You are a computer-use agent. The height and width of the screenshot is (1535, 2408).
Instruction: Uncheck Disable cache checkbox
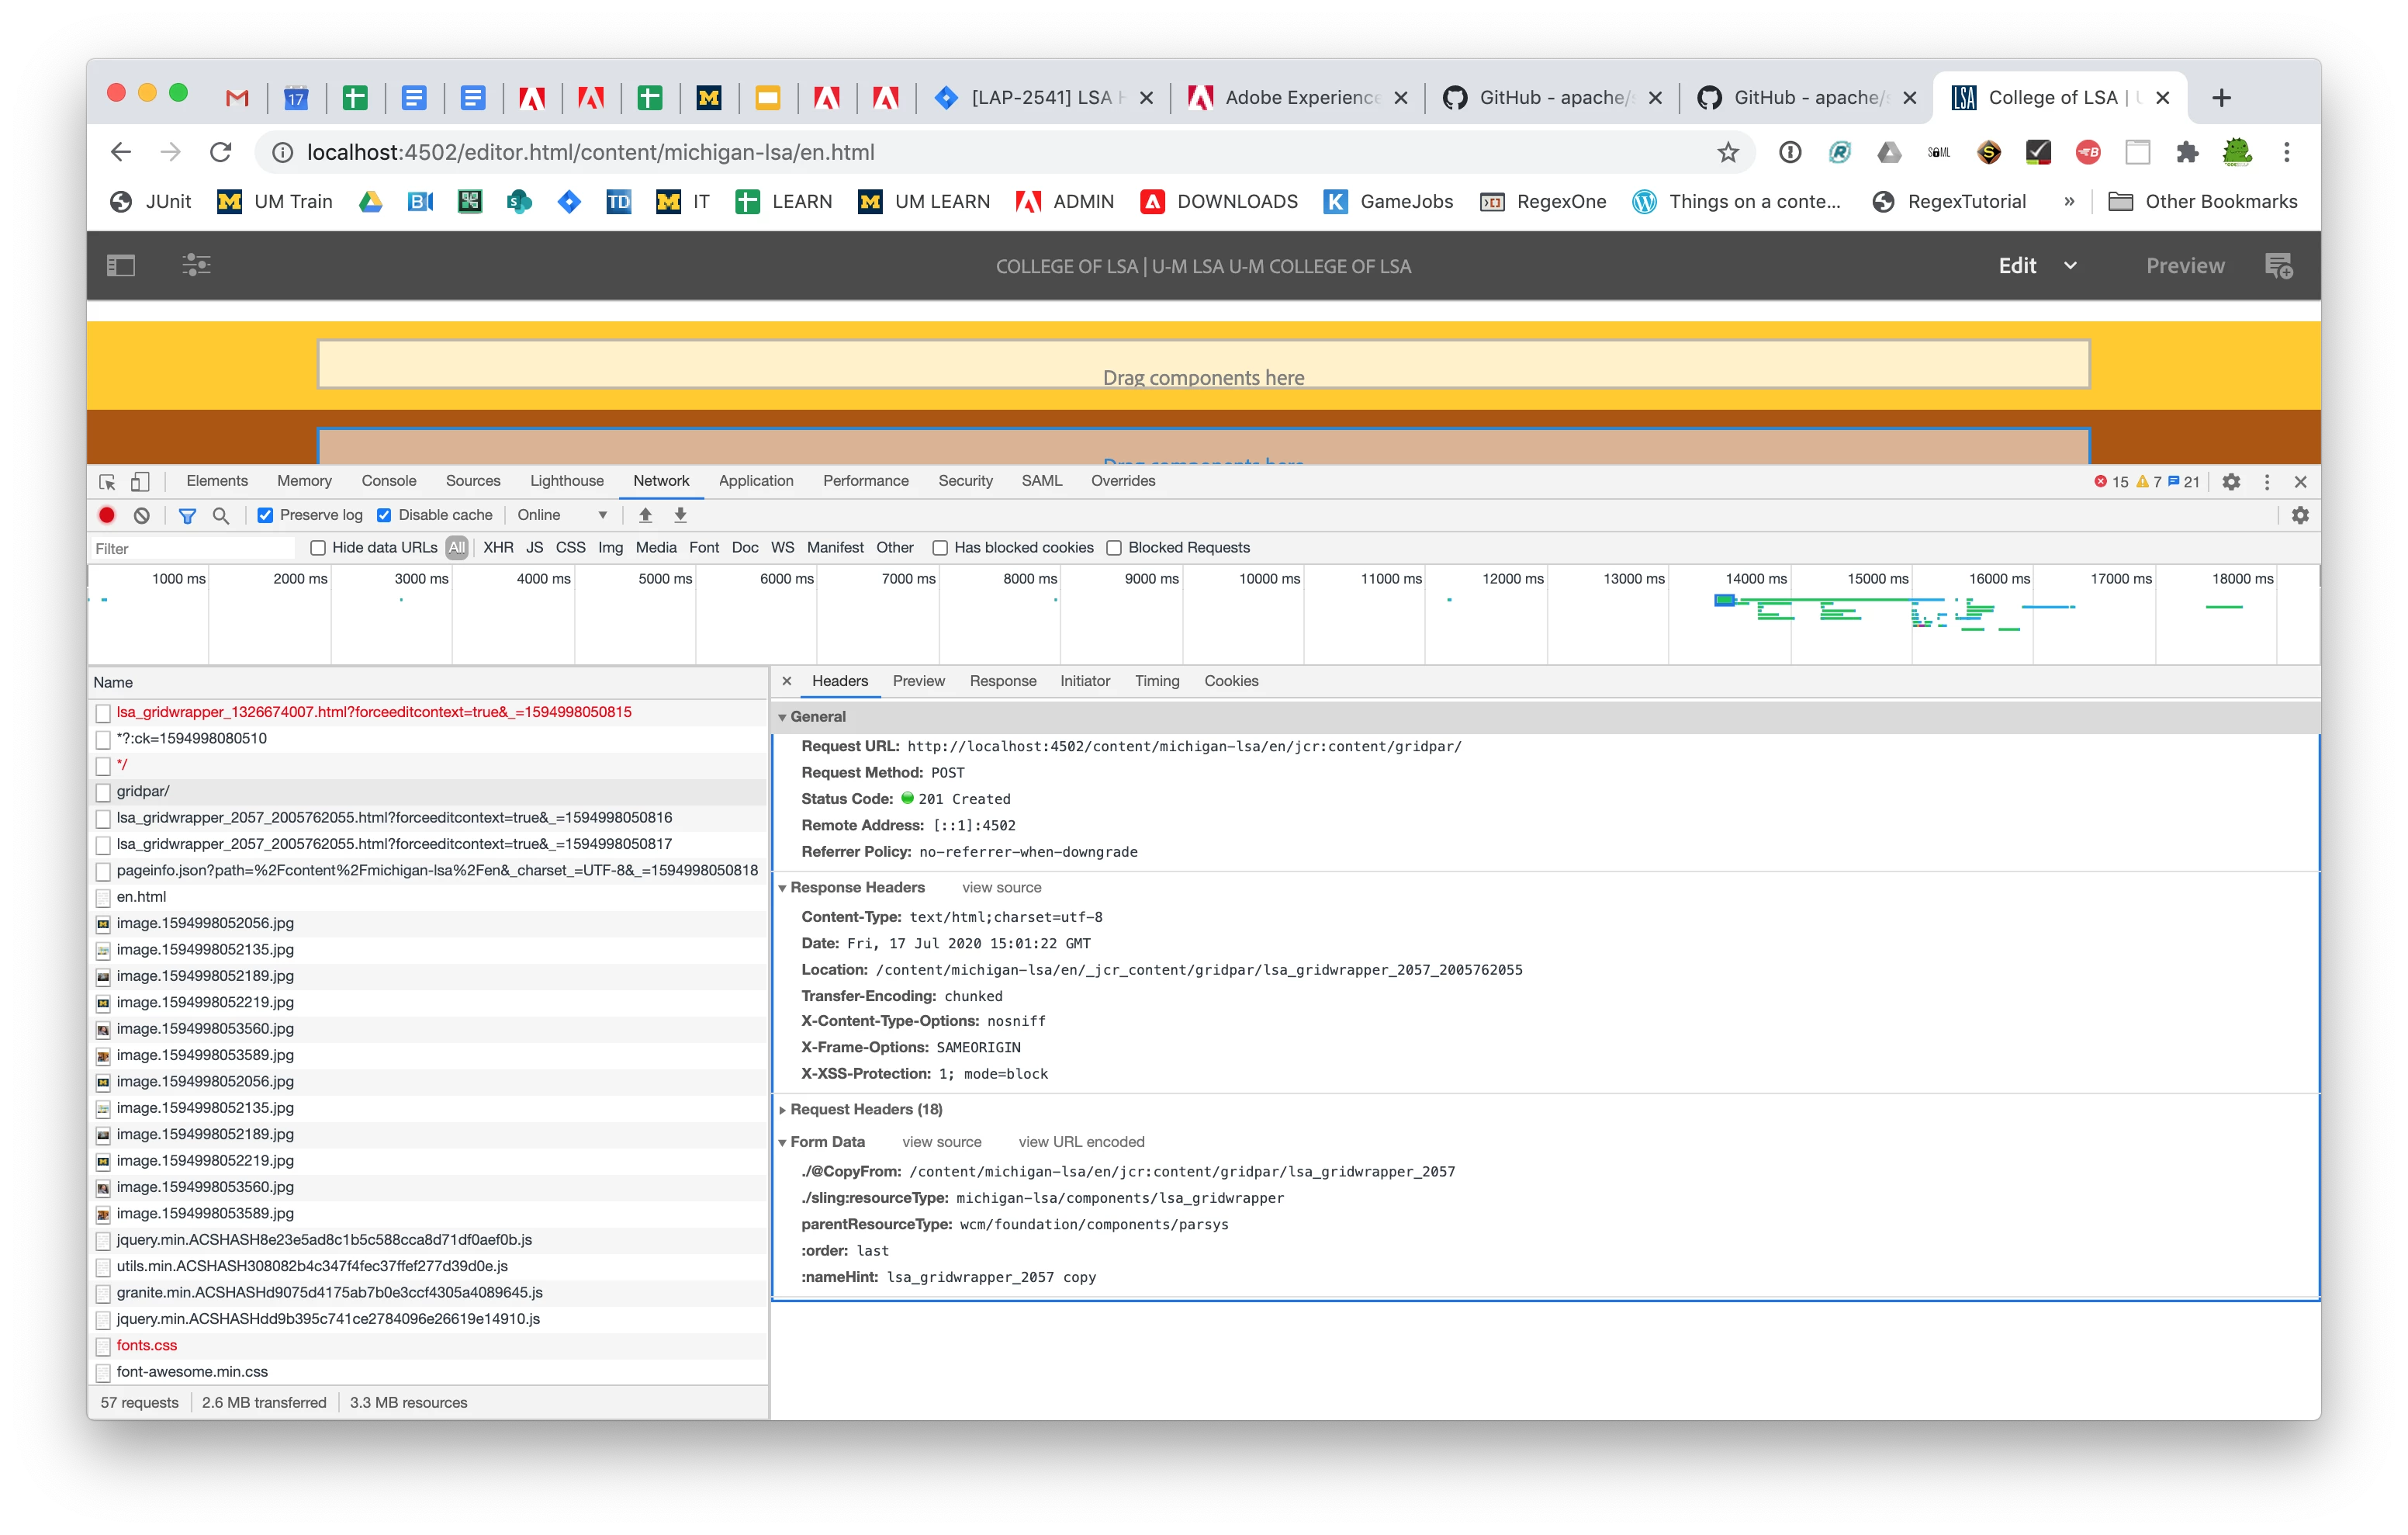pos(384,515)
